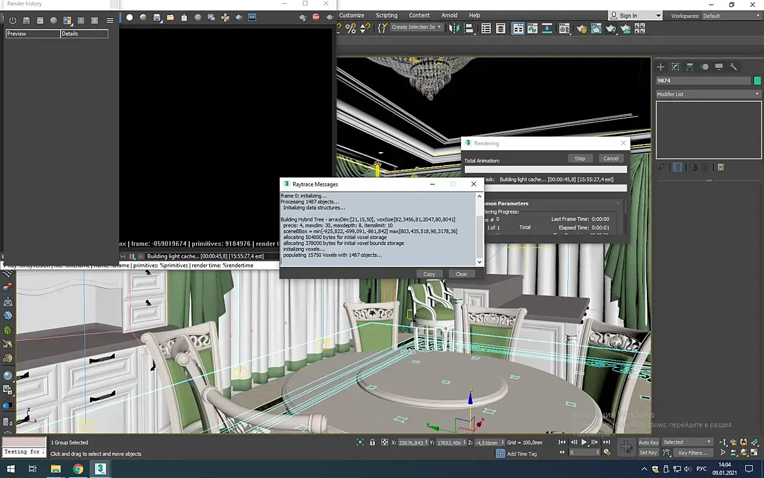This screenshot has height=478, width=764.
Task: Click the Add Time Tag icon
Action: (x=500, y=453)
